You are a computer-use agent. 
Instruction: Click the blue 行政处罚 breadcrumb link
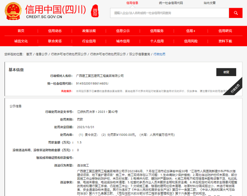(159, 54)
